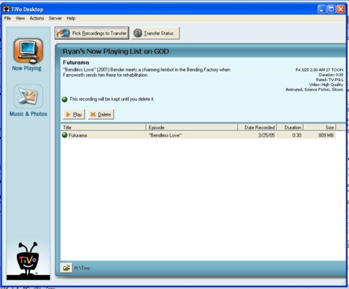Maximize the TiVo Desktop window

coord(332,9)
